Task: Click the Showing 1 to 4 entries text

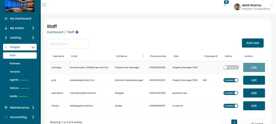Action: coord(66,122)
